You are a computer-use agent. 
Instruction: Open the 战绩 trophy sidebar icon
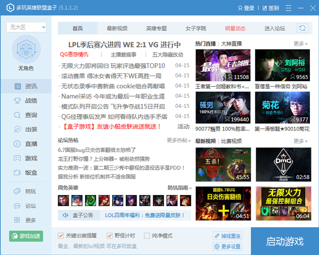18,100
